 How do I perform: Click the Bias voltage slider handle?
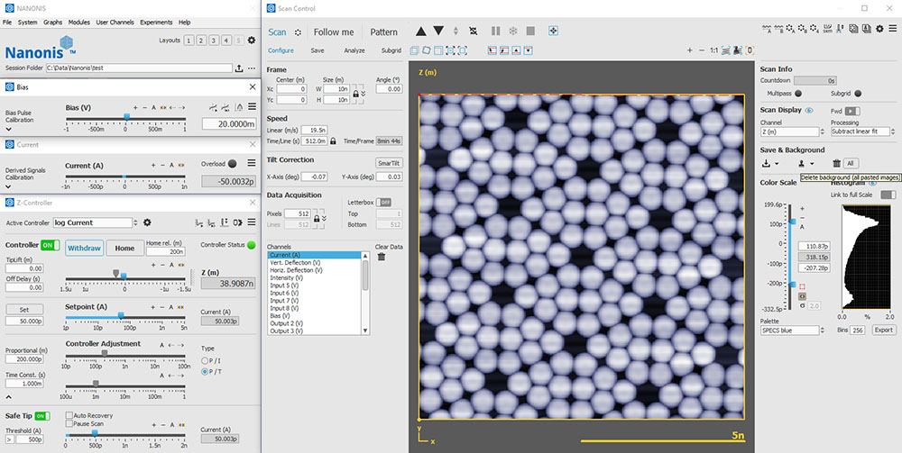click(126, 116)
